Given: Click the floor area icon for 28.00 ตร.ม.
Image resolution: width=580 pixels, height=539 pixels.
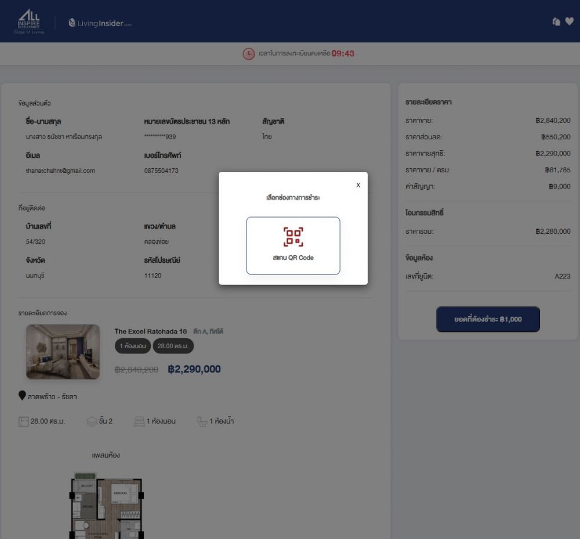Looking at the screenshot, I should pos(23,422).
